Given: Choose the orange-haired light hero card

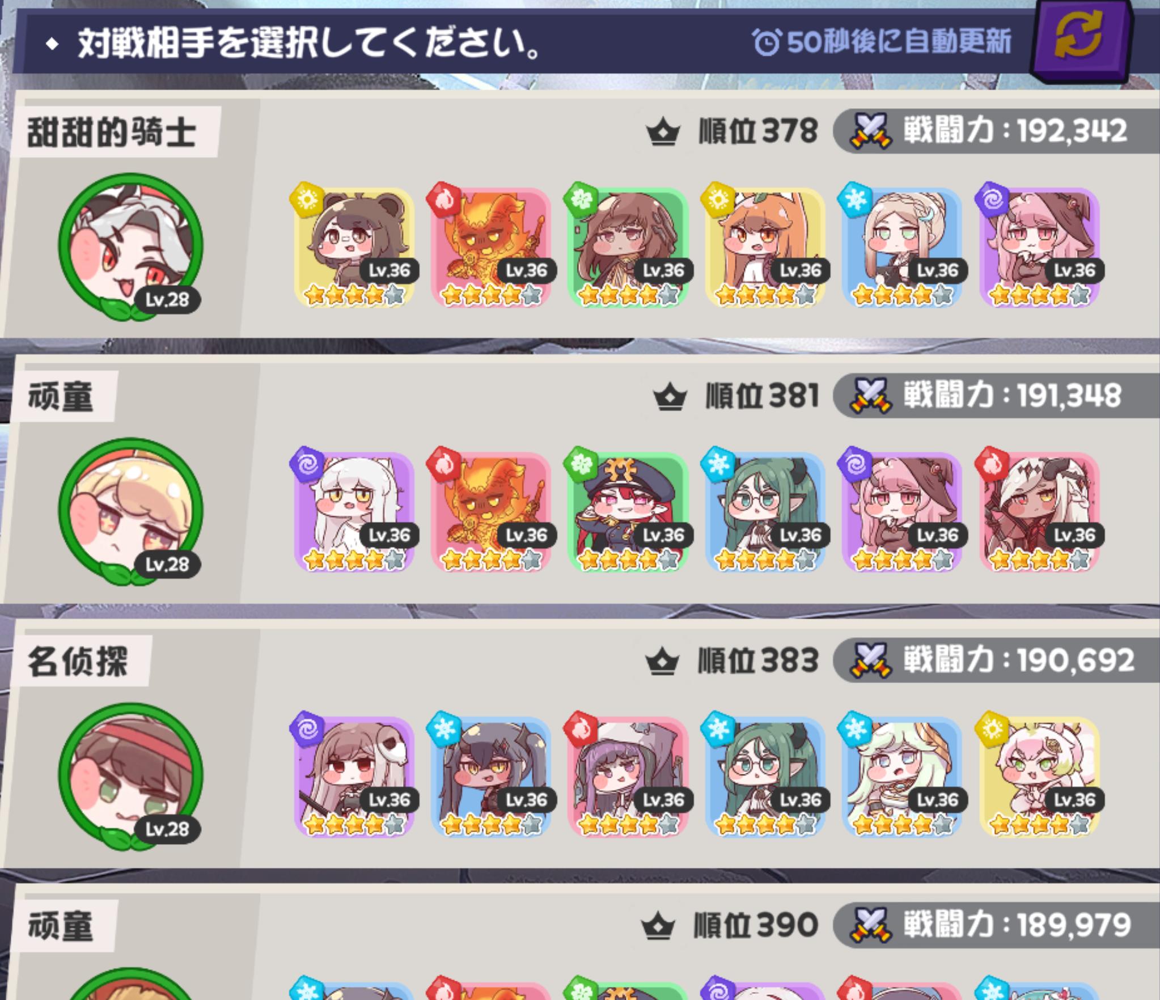Looking at the screenshot, I should (x=765, y=247).
